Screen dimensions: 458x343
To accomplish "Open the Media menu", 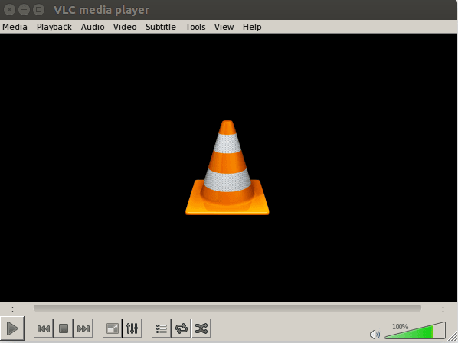I will click(x=15, y=27).
